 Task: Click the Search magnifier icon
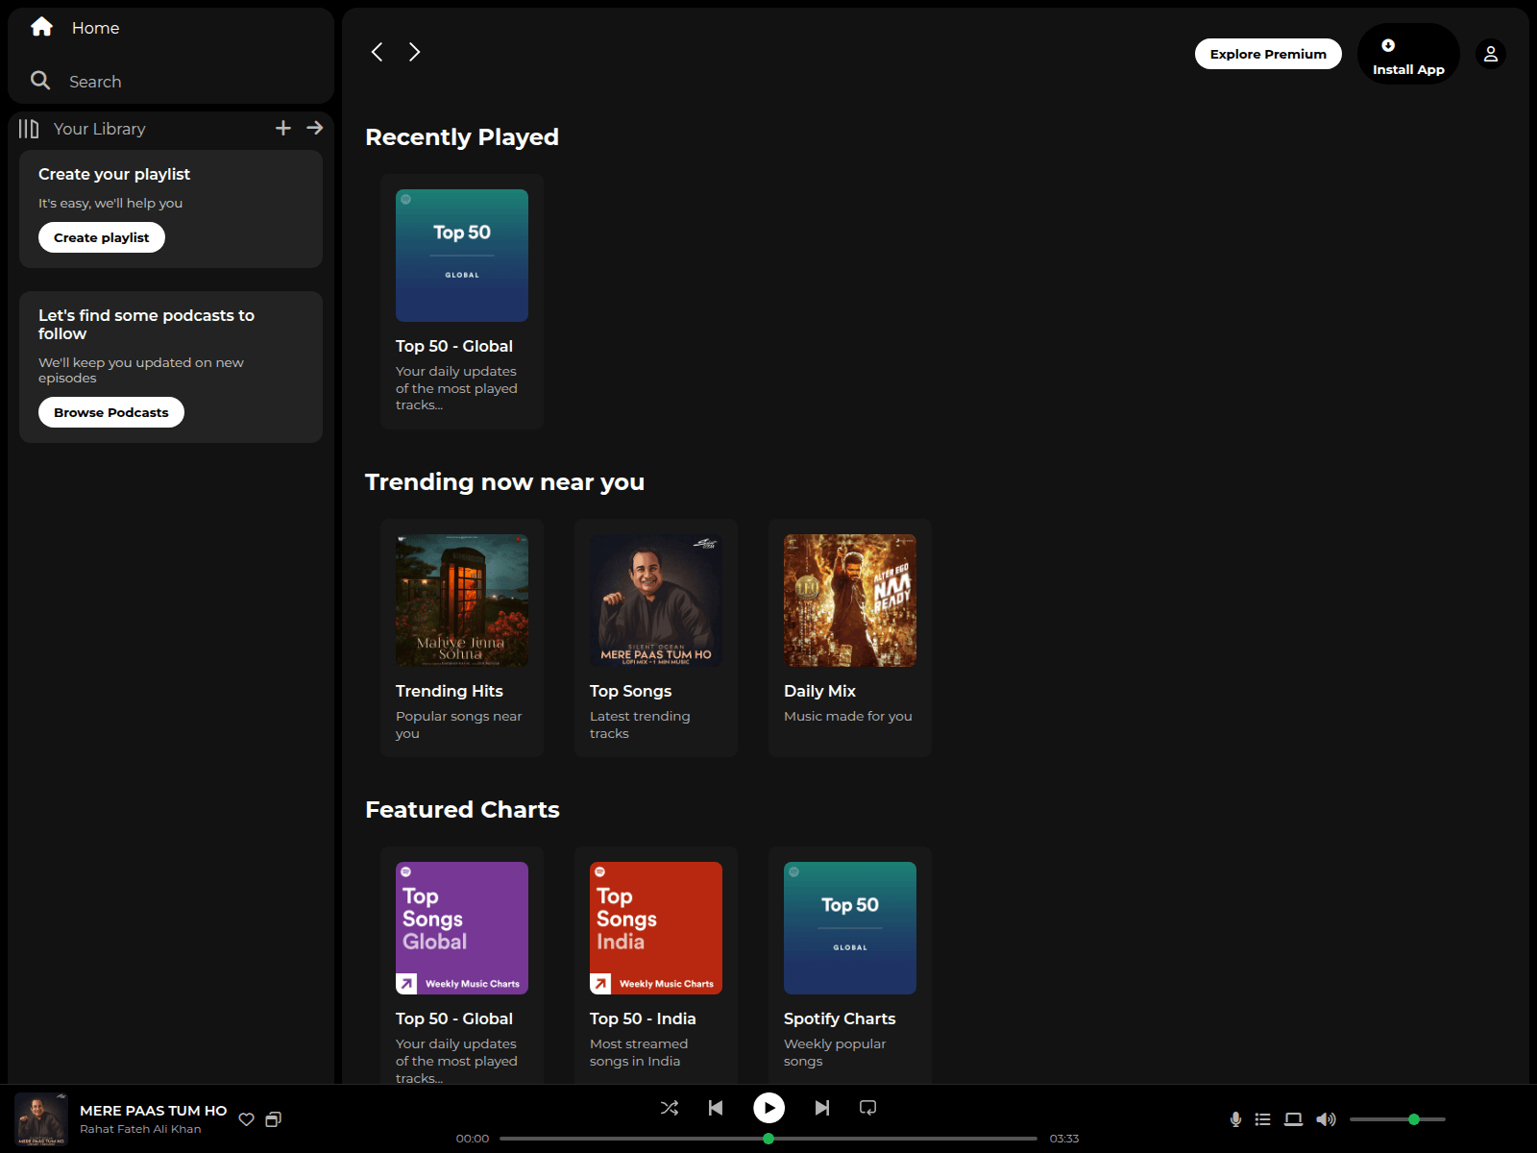[40, 81]
